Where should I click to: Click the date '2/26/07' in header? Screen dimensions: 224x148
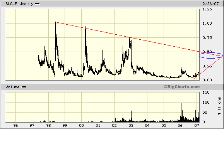coord(210,4)
